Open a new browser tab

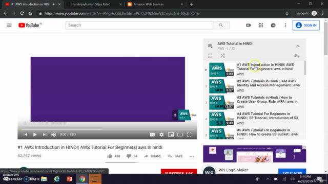tap(192, 4)
